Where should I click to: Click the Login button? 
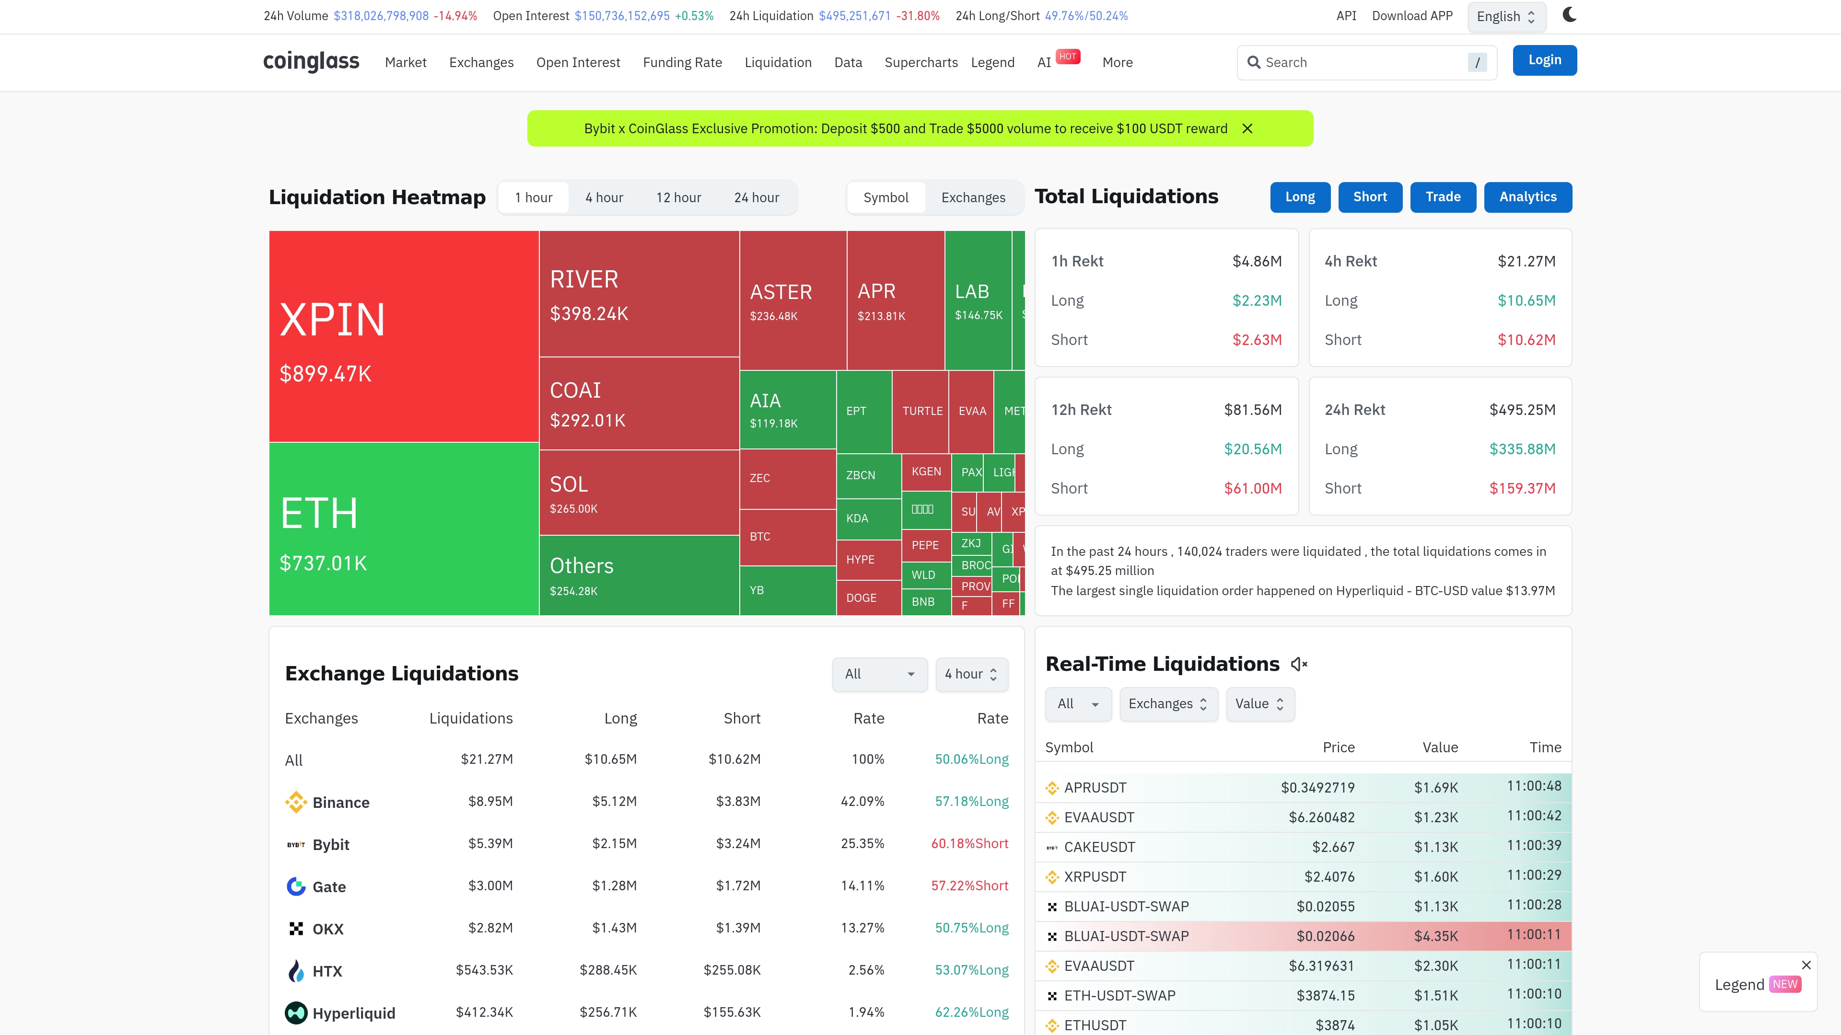[1544, 60]
